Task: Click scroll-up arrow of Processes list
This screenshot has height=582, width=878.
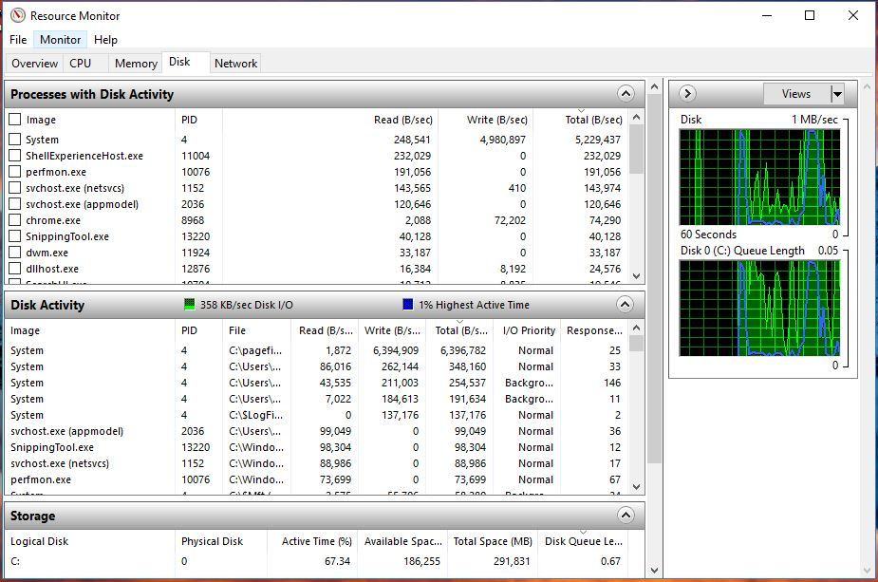Action: (636, 117)
